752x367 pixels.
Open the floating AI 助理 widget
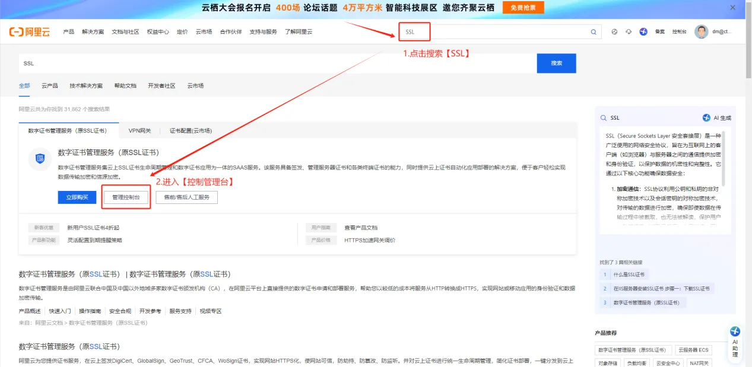[x=735, y=341]
